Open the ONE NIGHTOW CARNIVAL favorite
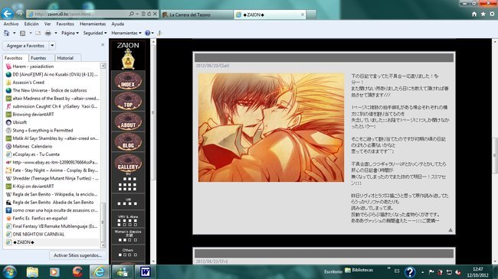 [x=38, y=235]
